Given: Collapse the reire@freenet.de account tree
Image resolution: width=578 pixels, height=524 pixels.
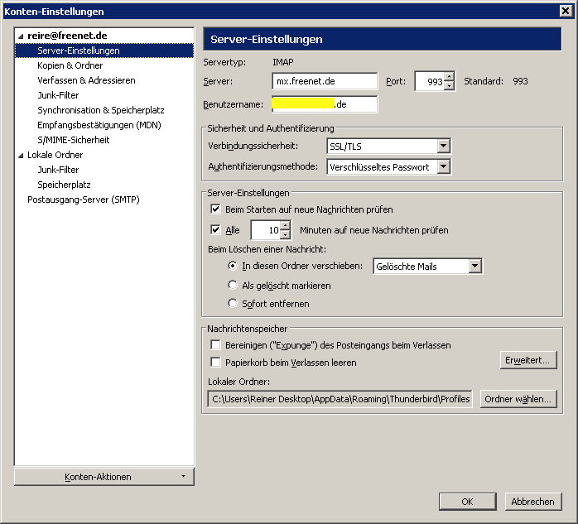Looking at the screenshot, I should [x=21, y=36].
